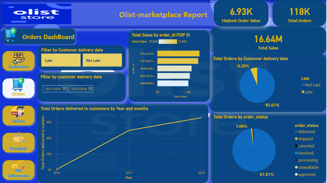This screenshot has height=183, width=327.
Task: Click the 1.06% pie data label
Action: (x=241, y=126)
